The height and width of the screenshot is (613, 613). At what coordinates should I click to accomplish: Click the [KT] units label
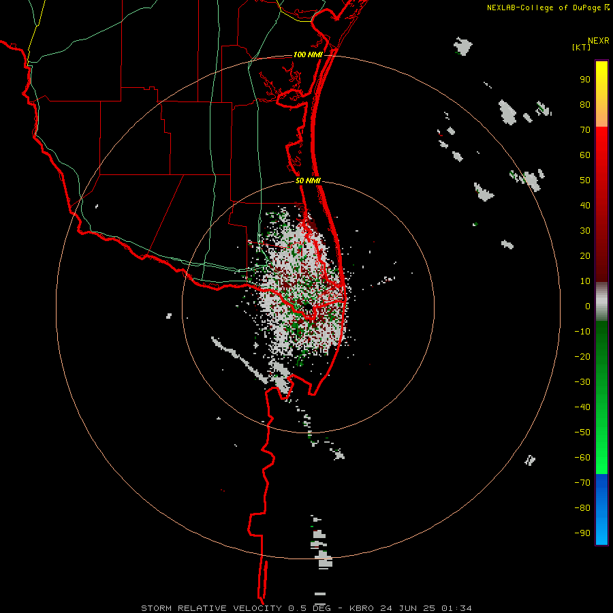[x=582, y=47]
